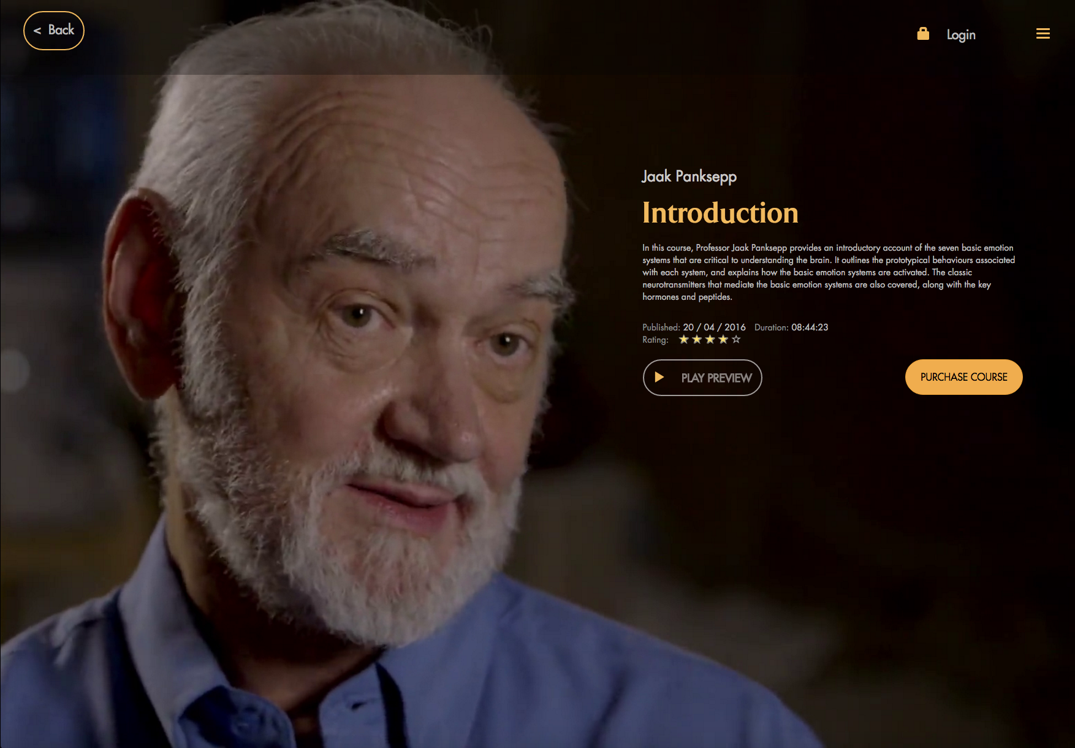Open the Login link
The height and width of the screenshot is (748, 1075).
pos(961,35)
